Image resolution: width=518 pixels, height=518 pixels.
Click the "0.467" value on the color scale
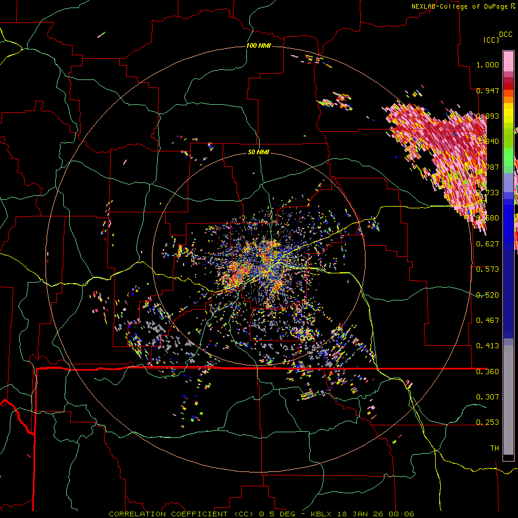[487, 321]
